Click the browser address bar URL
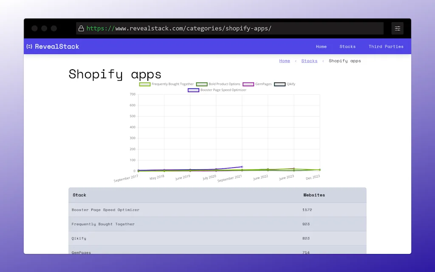Image resolution: width=435 pixels, height=272 pixels. click(178, 28)
